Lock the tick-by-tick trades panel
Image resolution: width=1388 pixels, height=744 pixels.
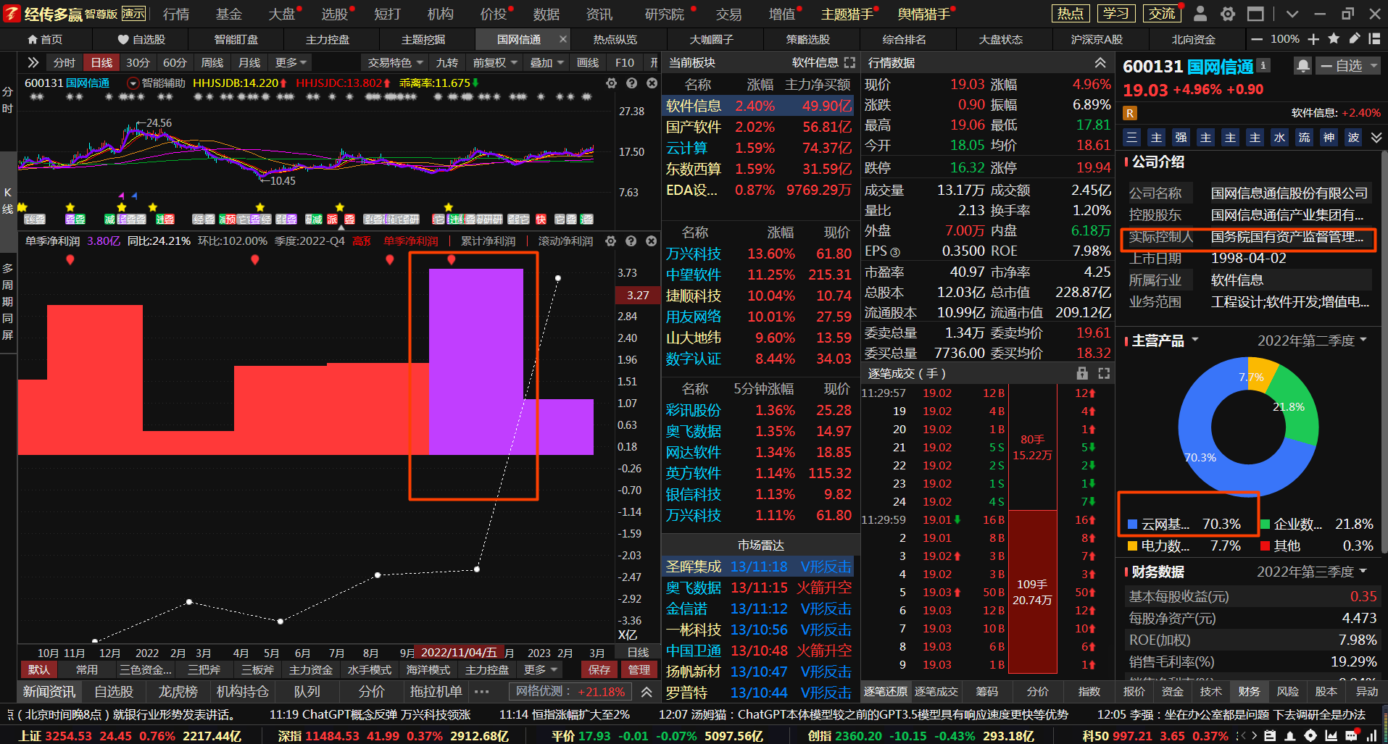click(1082, 373)
